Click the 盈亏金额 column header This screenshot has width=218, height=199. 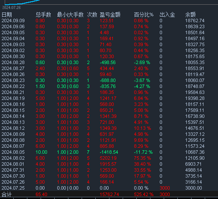[110, 15]
